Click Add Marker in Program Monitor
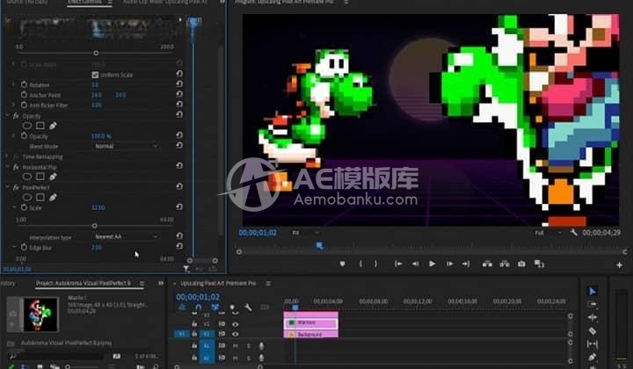Viewport: 633px width, 369px height. tap(342, 264)
